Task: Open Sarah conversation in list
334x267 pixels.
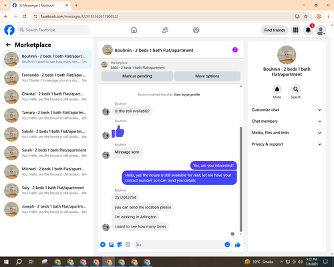Action: pyautogui.click(x=47, y=153)
